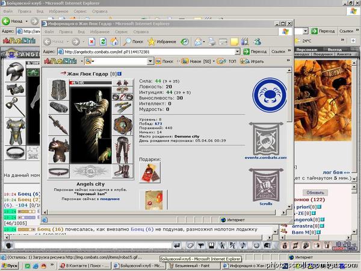
Task: Click the dagger weapon item slot
Action: [59, 125]
